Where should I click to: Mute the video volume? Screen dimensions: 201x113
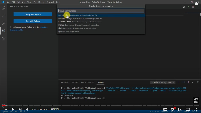coord(27,109)
